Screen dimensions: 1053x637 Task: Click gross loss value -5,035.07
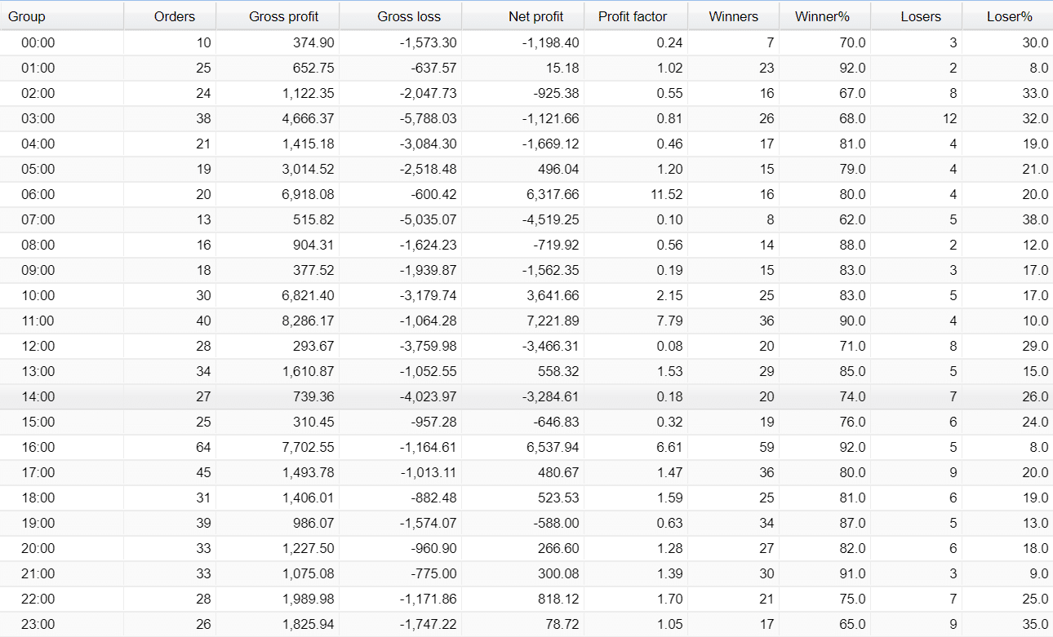point(429,220)
